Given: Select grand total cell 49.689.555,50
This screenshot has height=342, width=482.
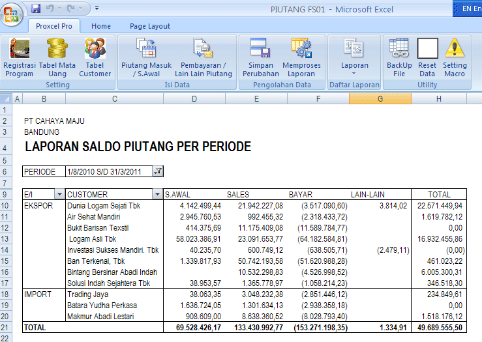Looking at the screenshot, I should (440, 327).
